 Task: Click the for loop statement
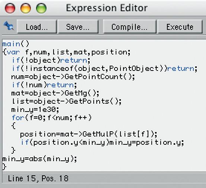(52, 117)
